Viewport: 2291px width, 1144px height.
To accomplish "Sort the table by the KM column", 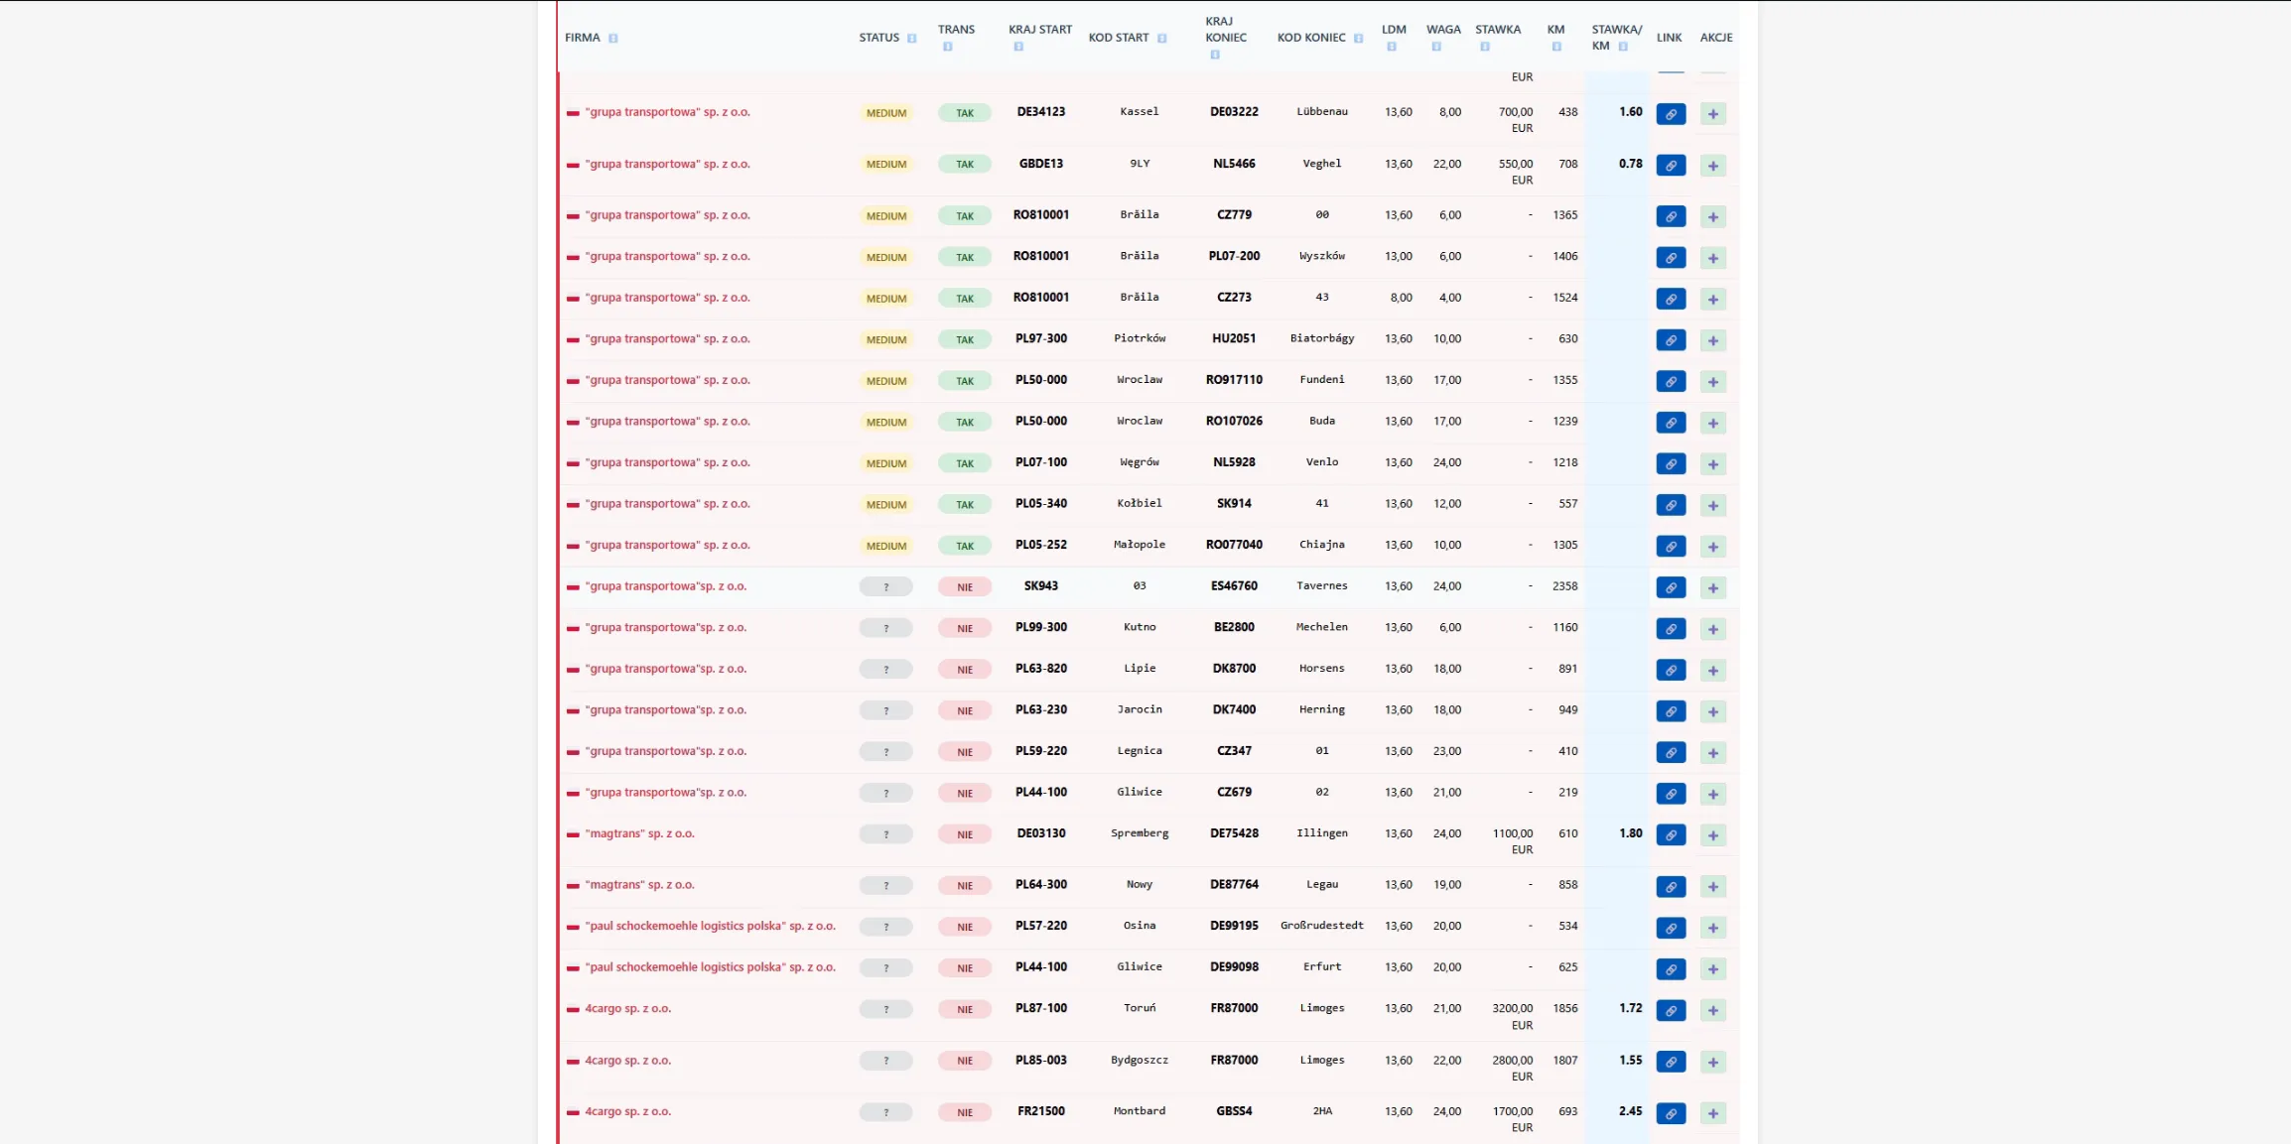I will [x=1554, y=29].
